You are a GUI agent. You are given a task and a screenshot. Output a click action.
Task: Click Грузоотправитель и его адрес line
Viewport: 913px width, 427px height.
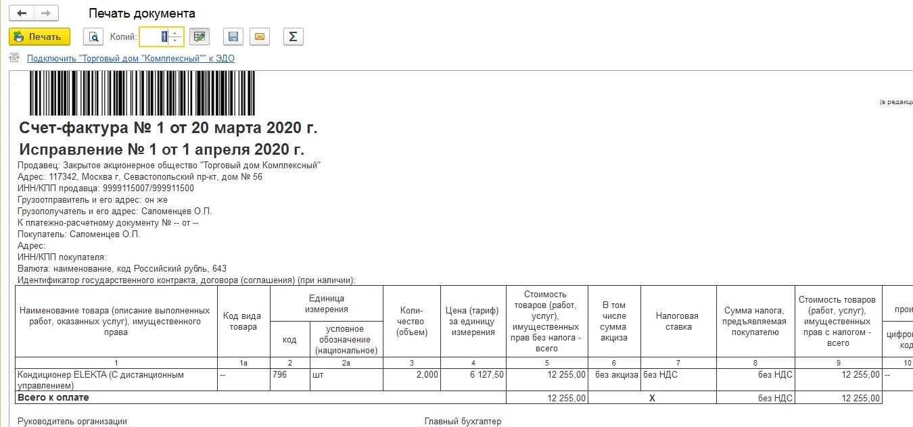coord(93,200)
